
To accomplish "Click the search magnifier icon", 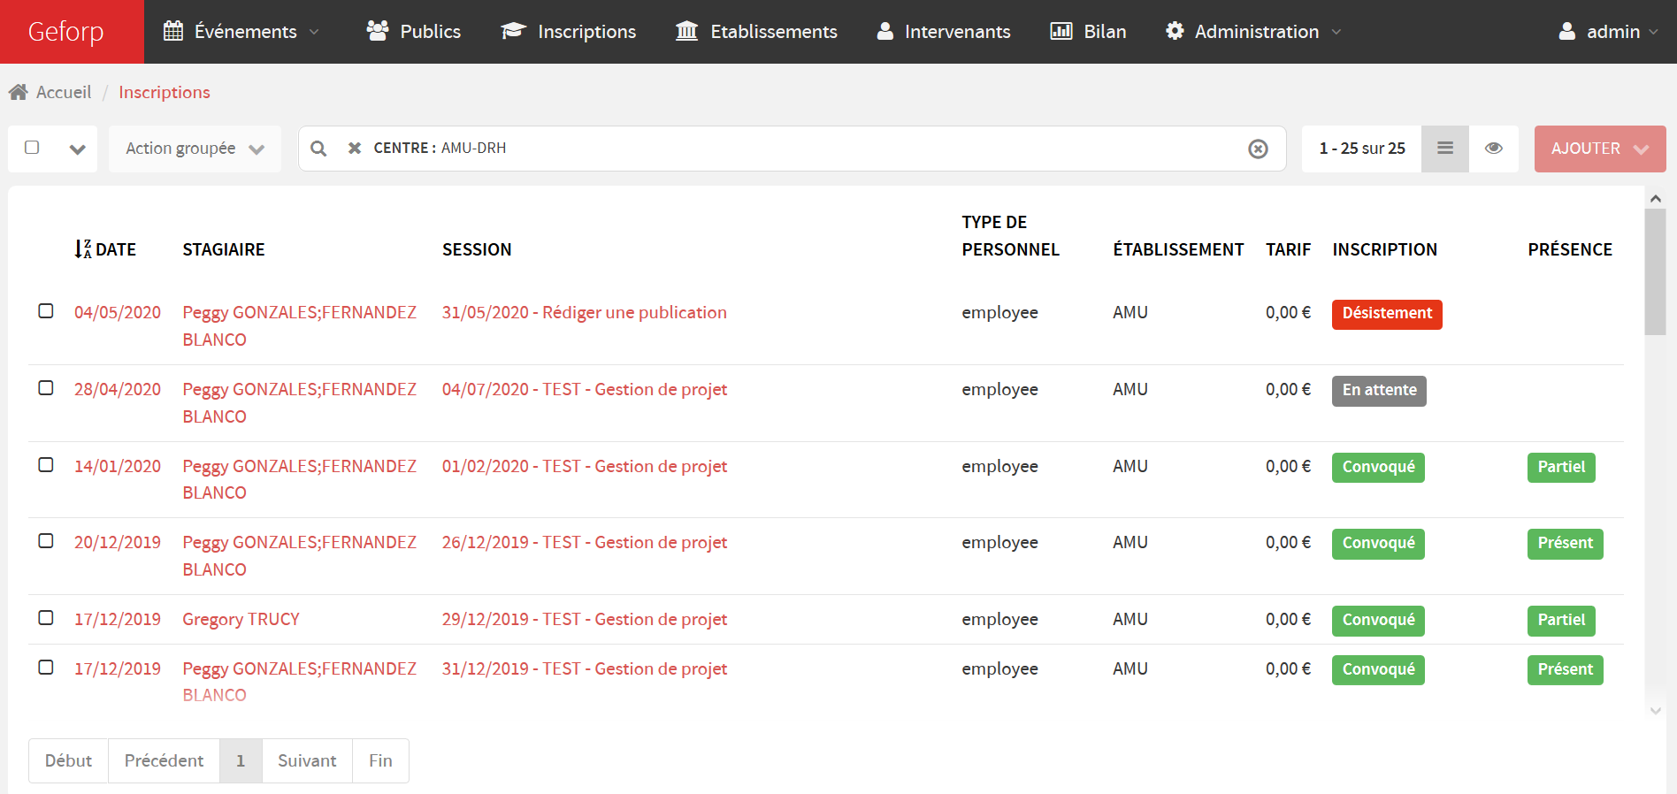I will 318,149.
